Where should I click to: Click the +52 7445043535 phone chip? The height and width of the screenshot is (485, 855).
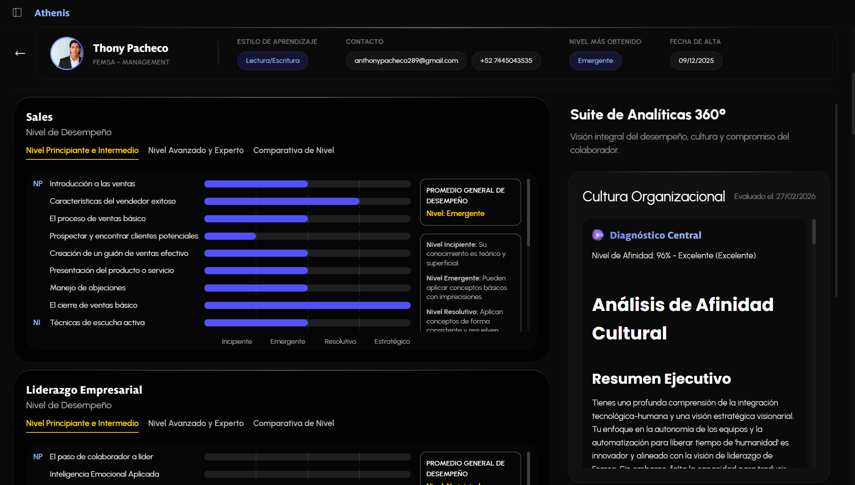(x=506, y=61)
